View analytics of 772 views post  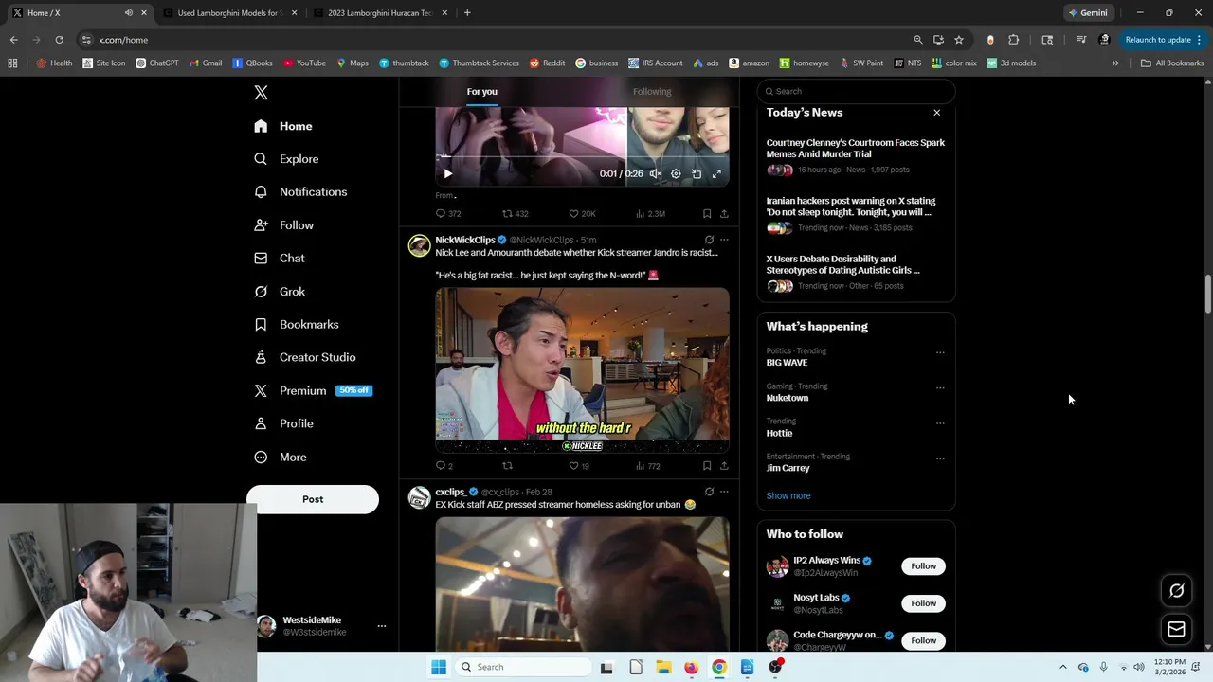pos(647,466)
